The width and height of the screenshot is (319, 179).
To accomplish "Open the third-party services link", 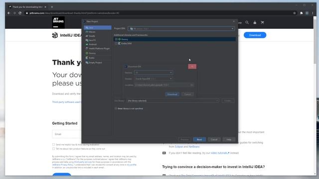I will (x=83, y=162).
